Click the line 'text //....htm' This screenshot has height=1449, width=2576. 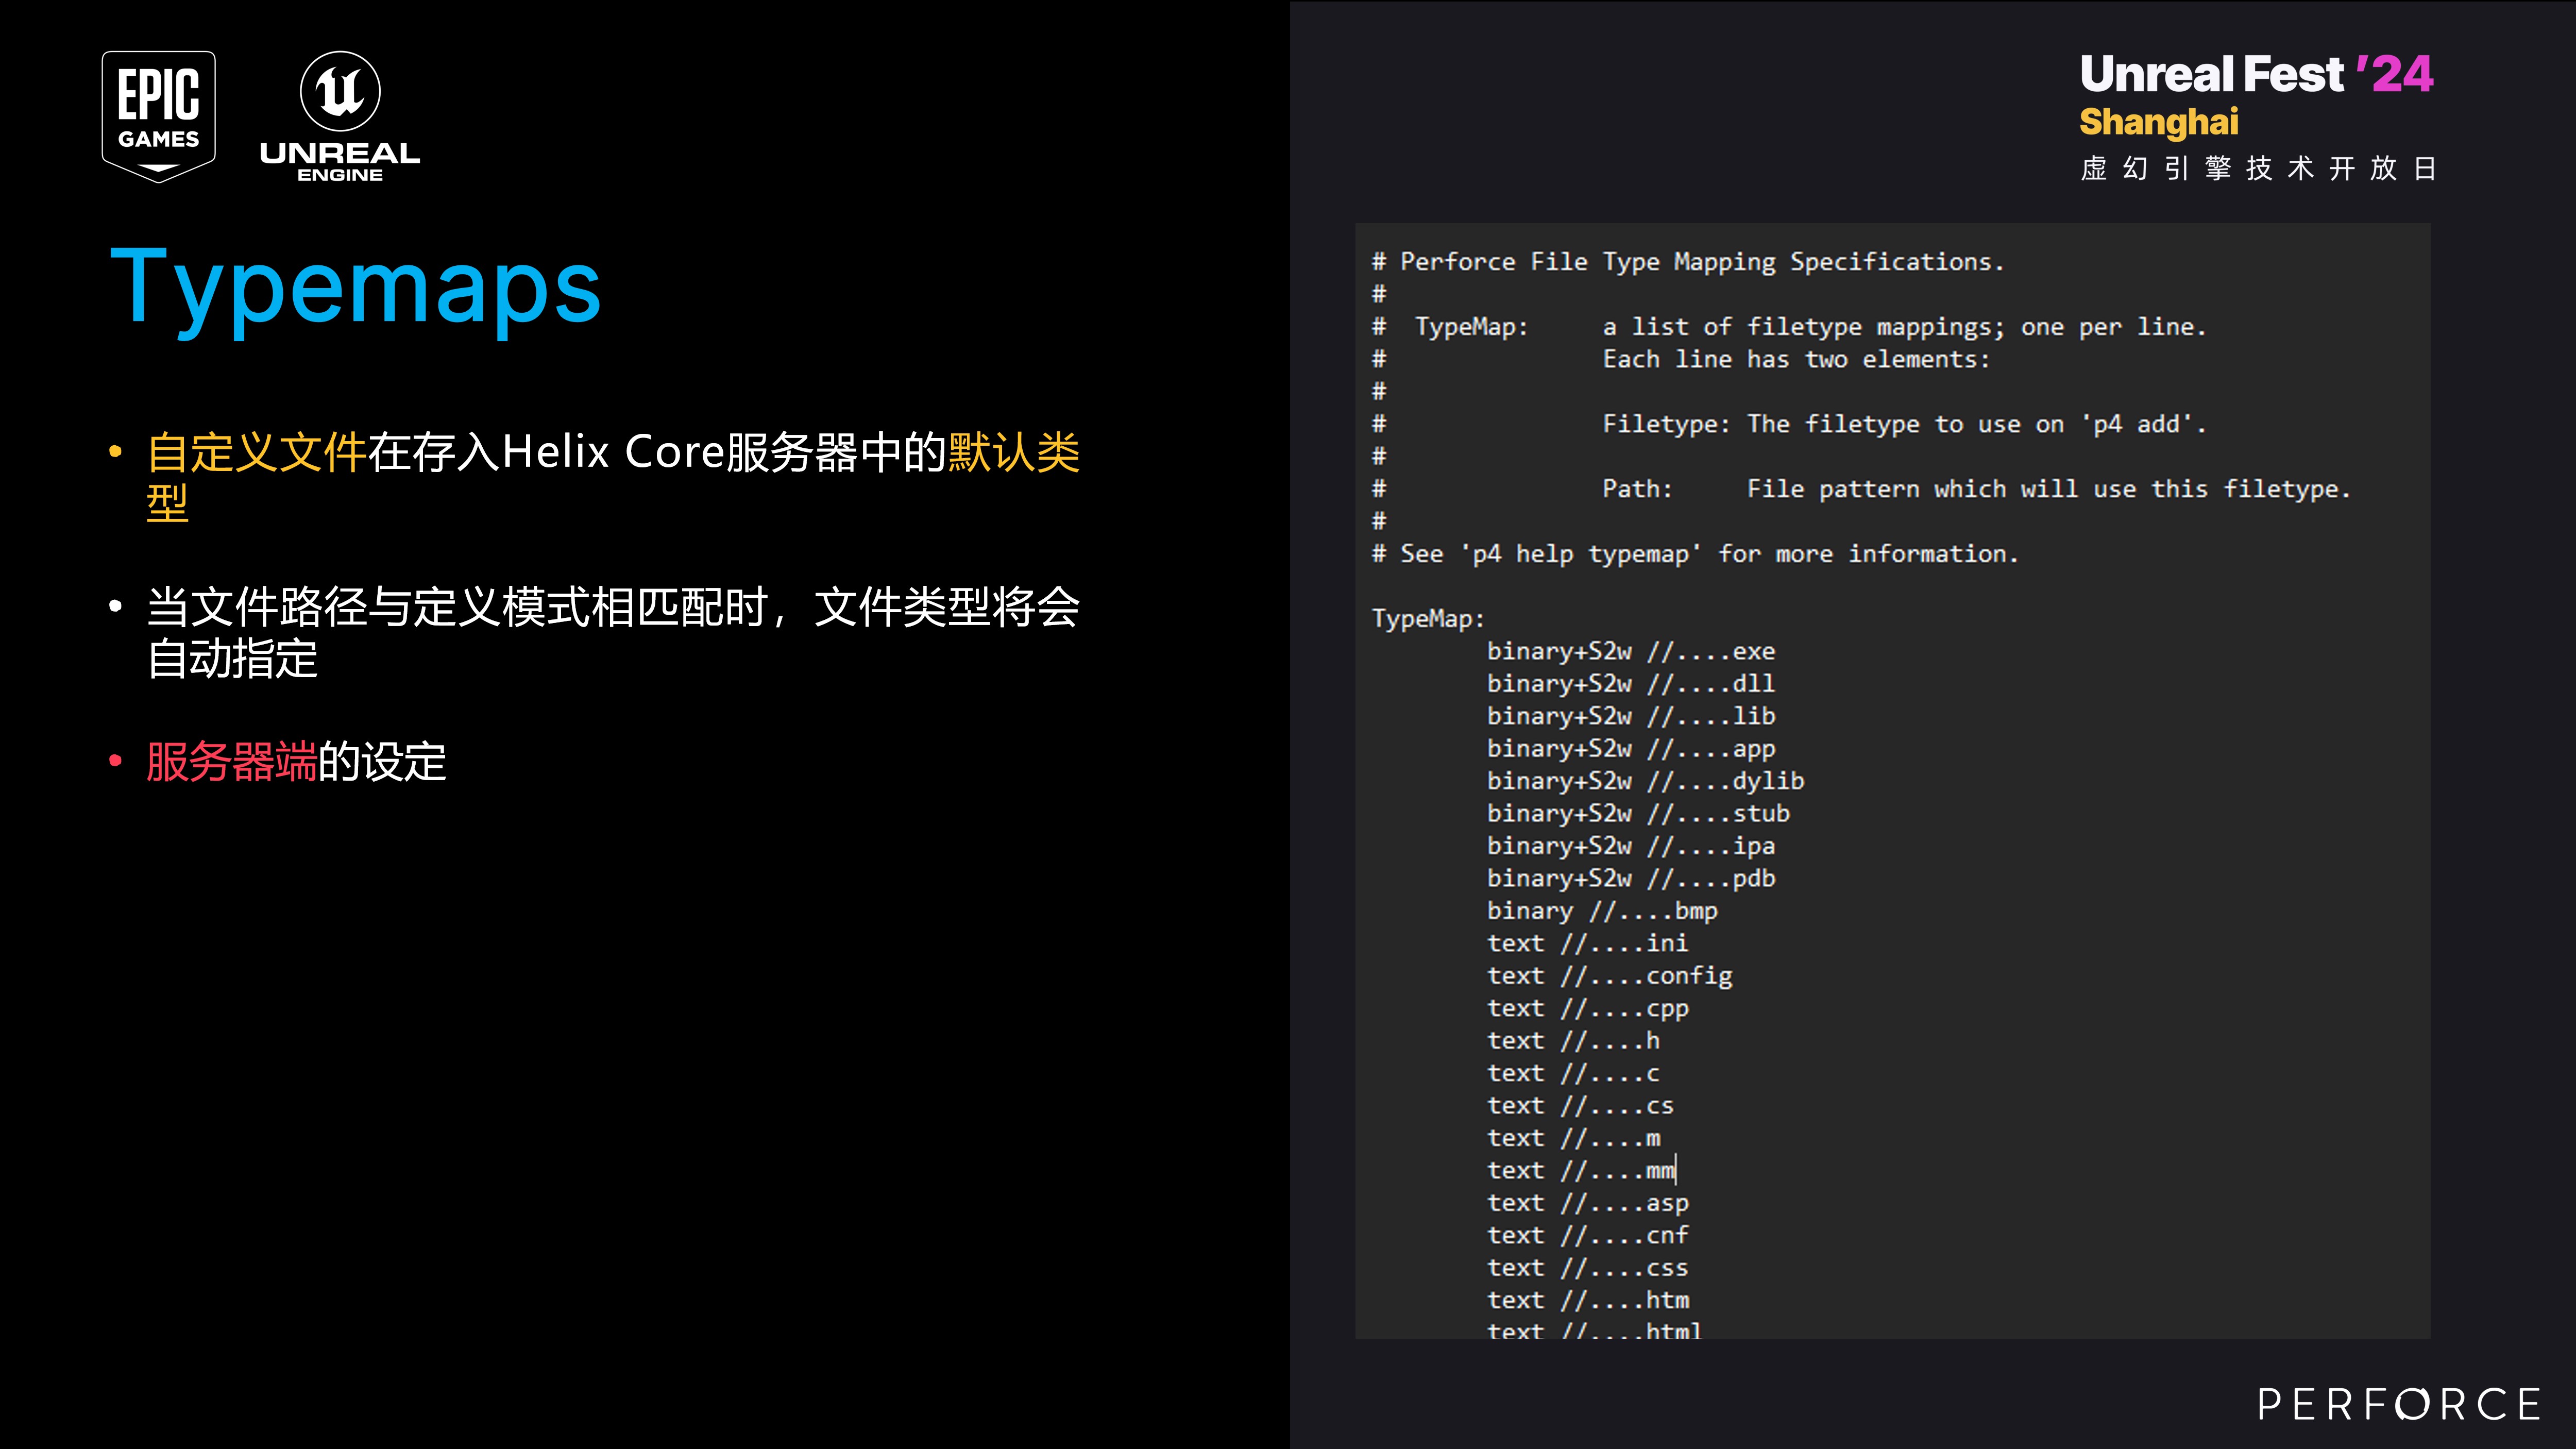point(1588,1300)
